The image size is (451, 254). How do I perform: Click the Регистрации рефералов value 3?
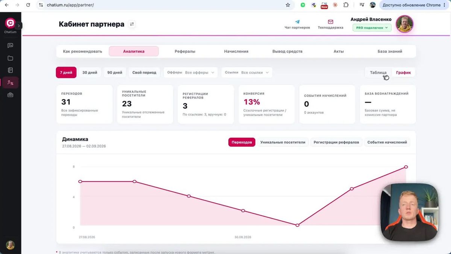tap(185, 106)
